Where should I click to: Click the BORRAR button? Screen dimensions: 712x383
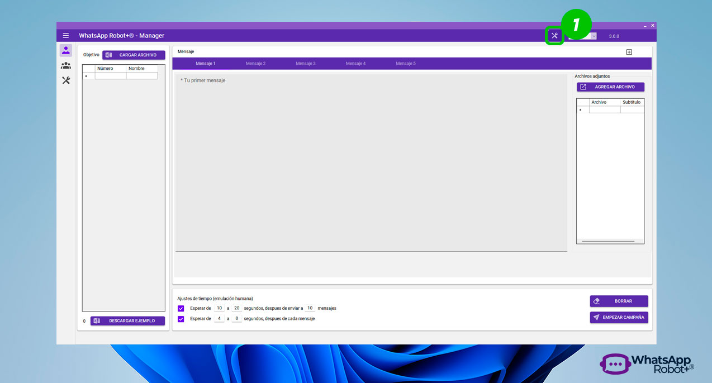point(619,301)
